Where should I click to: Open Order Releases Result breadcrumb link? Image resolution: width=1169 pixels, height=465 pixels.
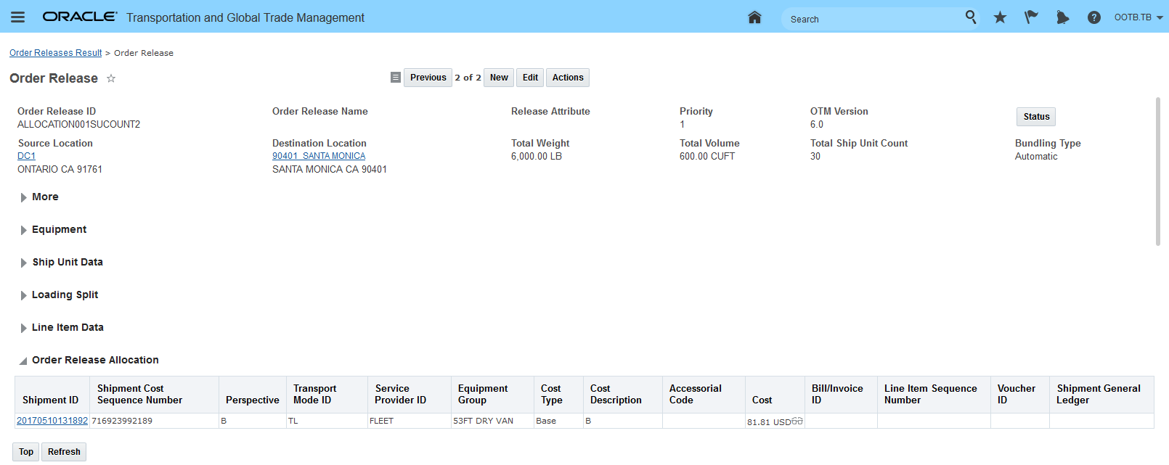(56, 53)
